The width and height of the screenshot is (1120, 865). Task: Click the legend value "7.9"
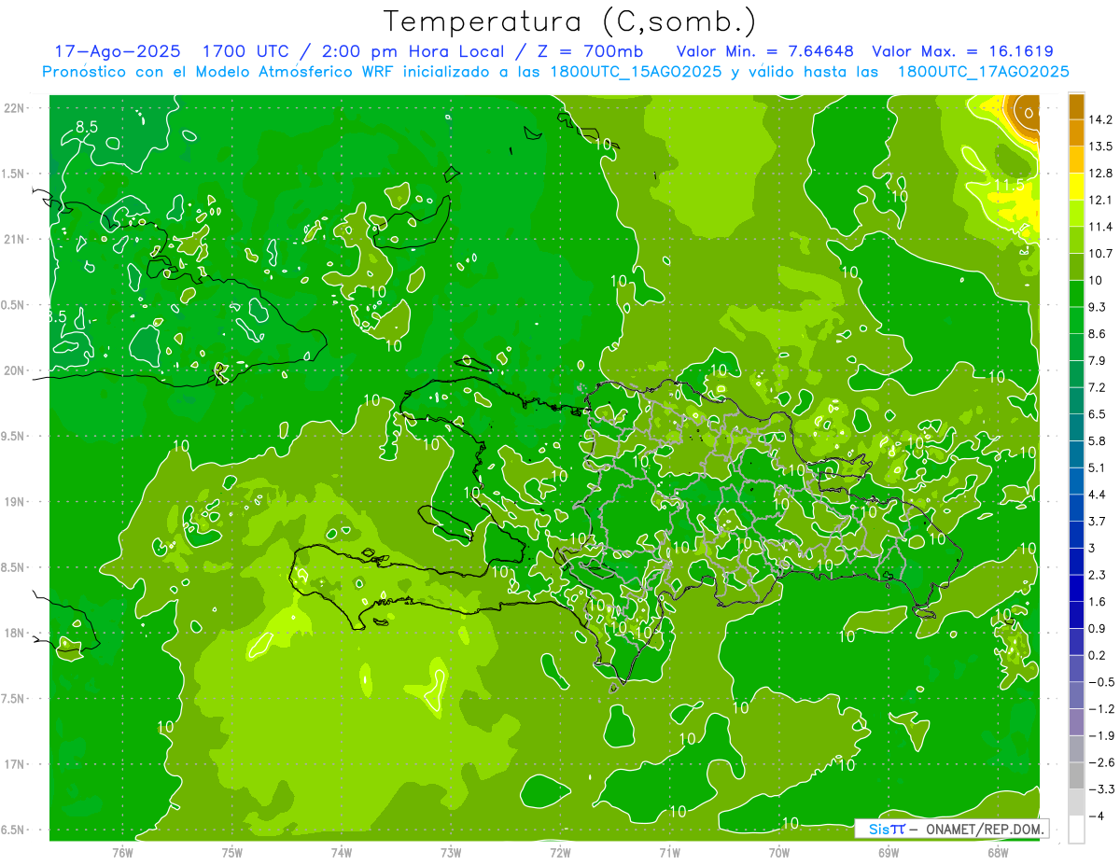click(x=1097, y=360)
